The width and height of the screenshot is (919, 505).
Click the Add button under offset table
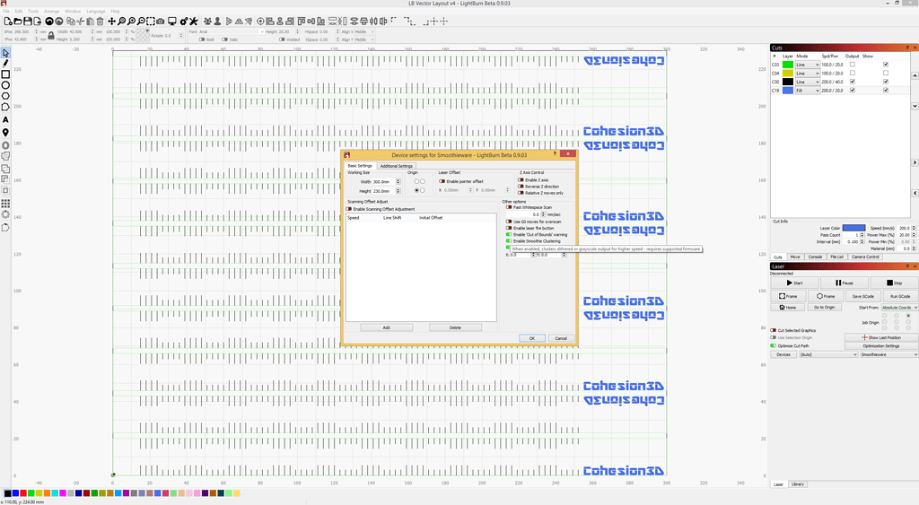[386, 327]
